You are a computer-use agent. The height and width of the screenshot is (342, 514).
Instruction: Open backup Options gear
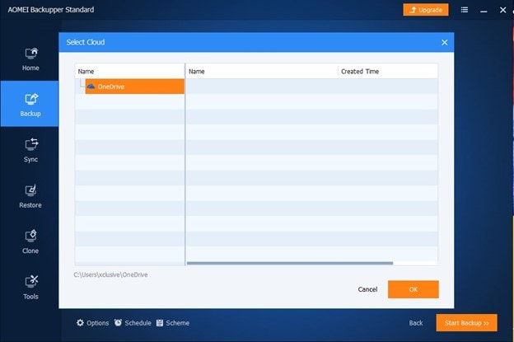[x=93, y=323]
